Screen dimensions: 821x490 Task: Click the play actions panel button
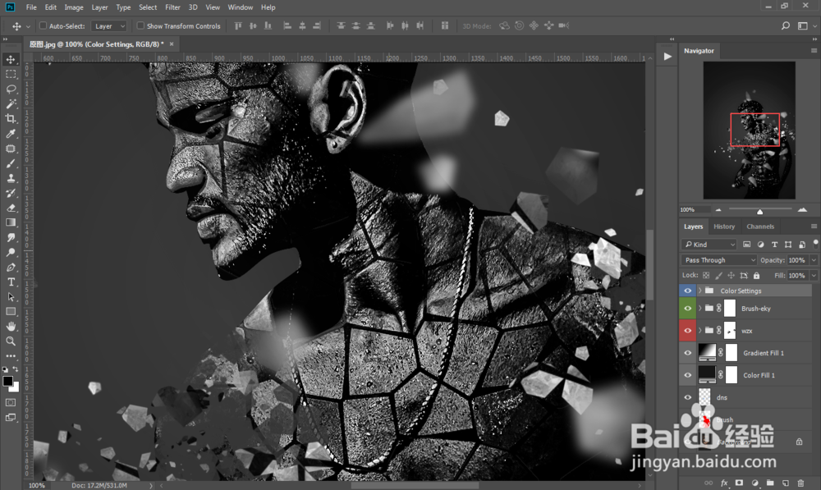point(667,57)
